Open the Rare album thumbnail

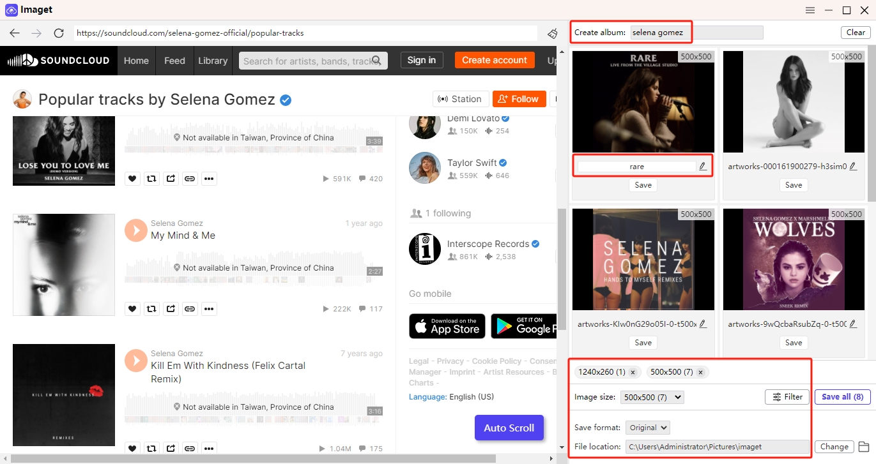point(643,102)
